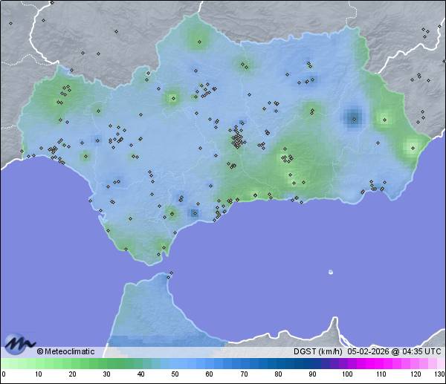
Task: Click the magenta 110 km/h legend color
Action: pyautogui.click(x=380, y=363)
